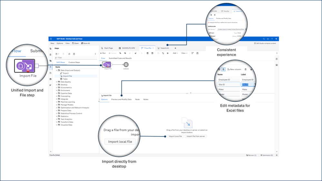Image resolution: width=322 pixels, height=181 pixels.
Task: Open the View menu in the menu bar
Action: (x=67, y=43)
